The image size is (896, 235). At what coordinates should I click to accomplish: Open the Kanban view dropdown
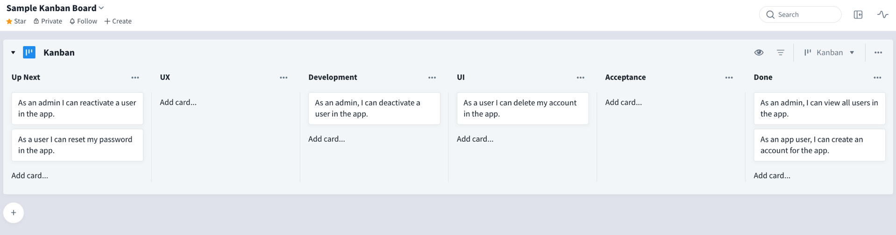829,52
